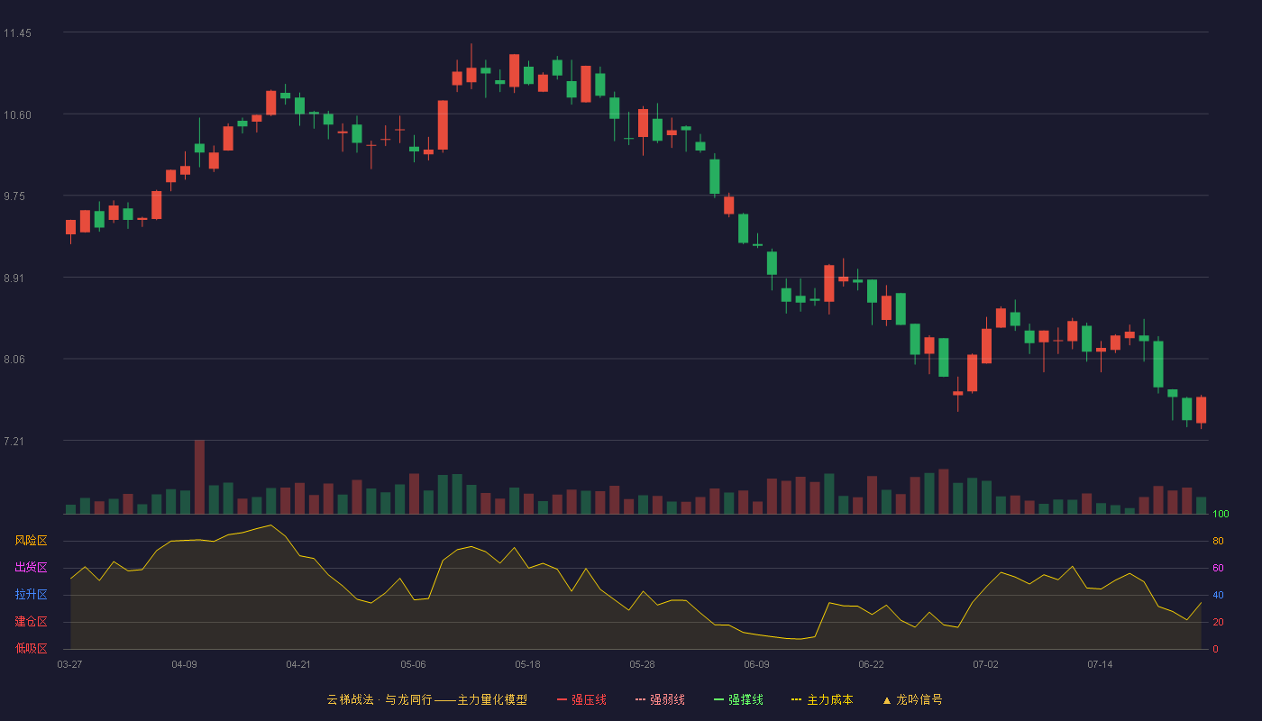1262x721 pixels.
Task: Select the 06-09 date label
Action: [756, 664]
